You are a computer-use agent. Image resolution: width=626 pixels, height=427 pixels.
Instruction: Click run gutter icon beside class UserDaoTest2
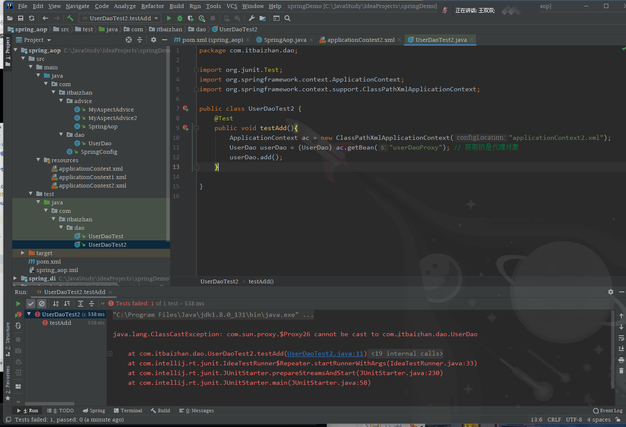pos(186,109)
